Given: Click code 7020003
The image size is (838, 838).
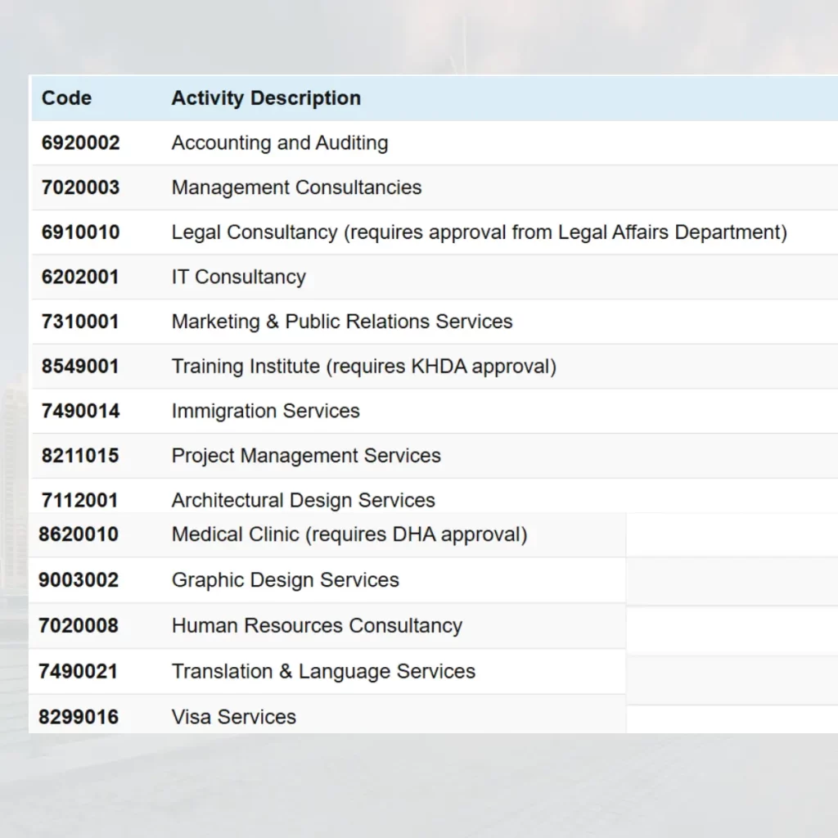Looking at the screenshot, I should coord(80,187).
